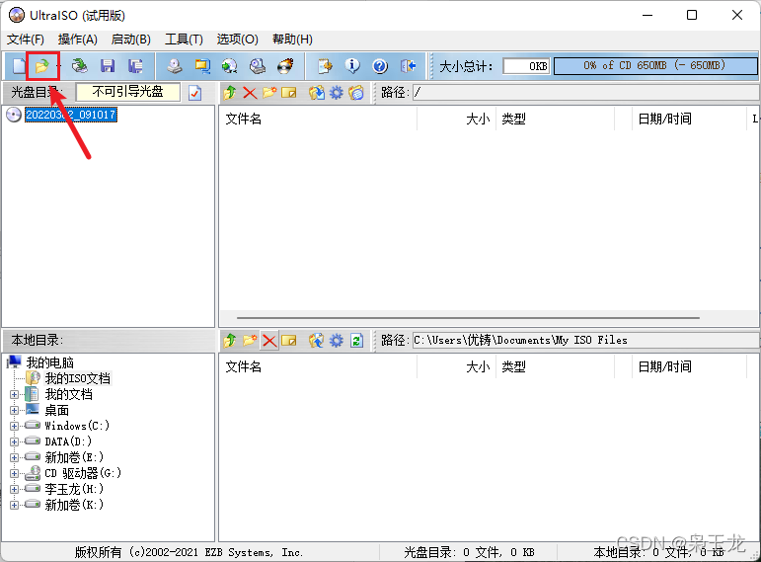This screenshot has width=761, height=562.
Task: Expand the 新加卷(E:) drive node
Action: pyautogui.click(x=14, y=457)
